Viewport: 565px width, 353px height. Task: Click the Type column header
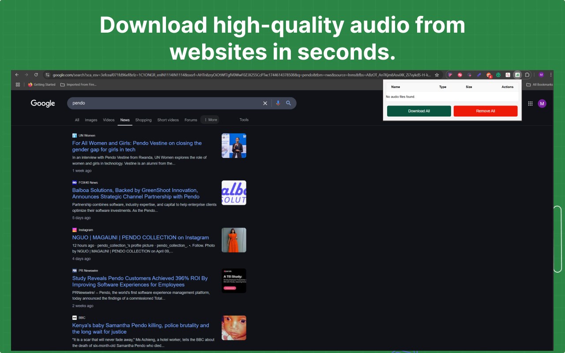coord(443,87)
